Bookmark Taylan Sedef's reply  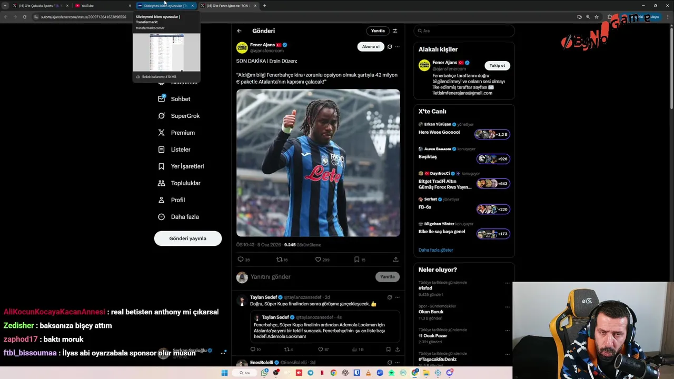pos(388,350)
